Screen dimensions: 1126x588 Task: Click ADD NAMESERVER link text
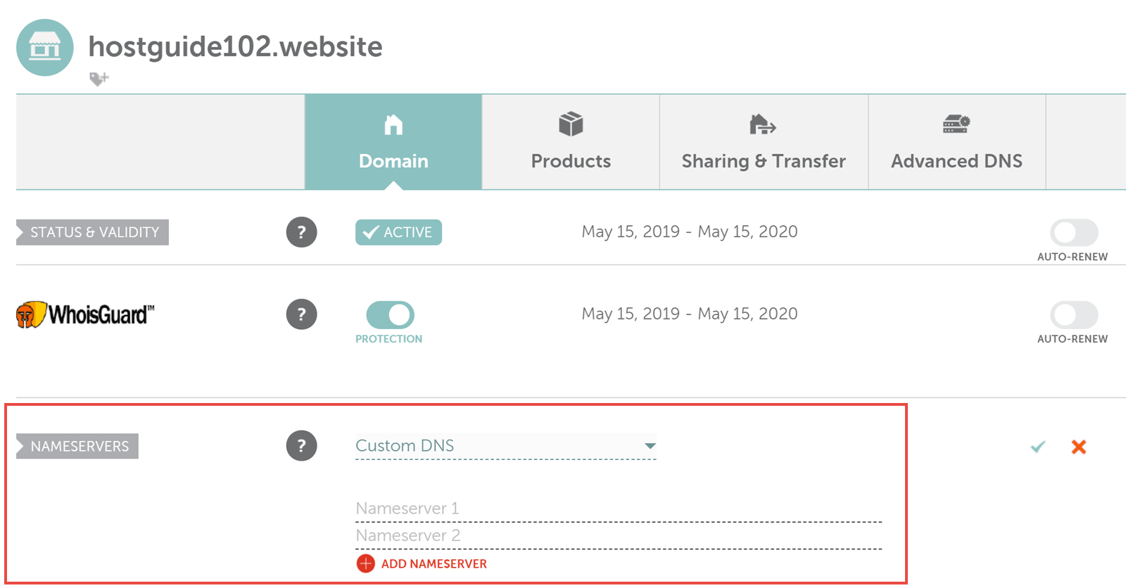click(x=434, y=564)
